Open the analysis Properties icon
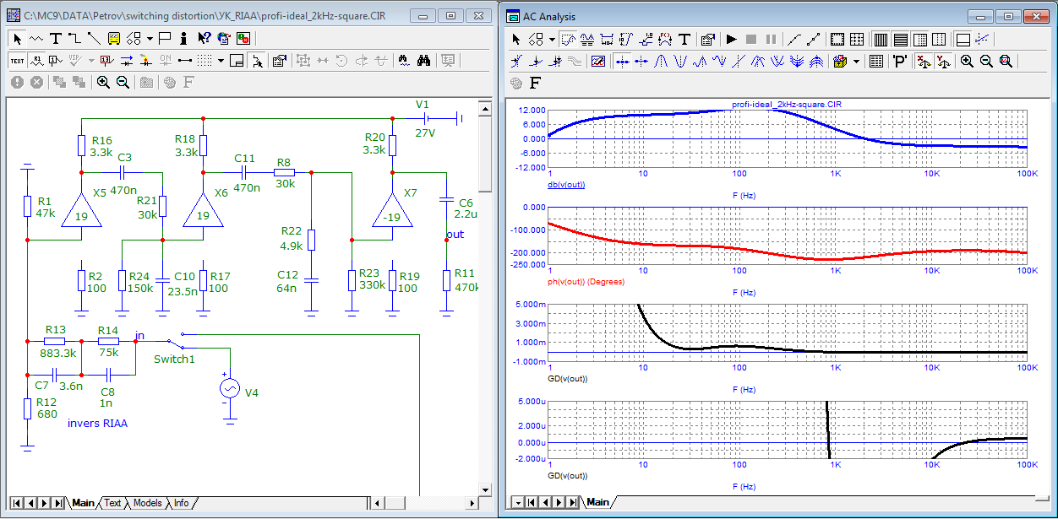The width and height of the screenshot is (1058, 519). tap(708, 39)
